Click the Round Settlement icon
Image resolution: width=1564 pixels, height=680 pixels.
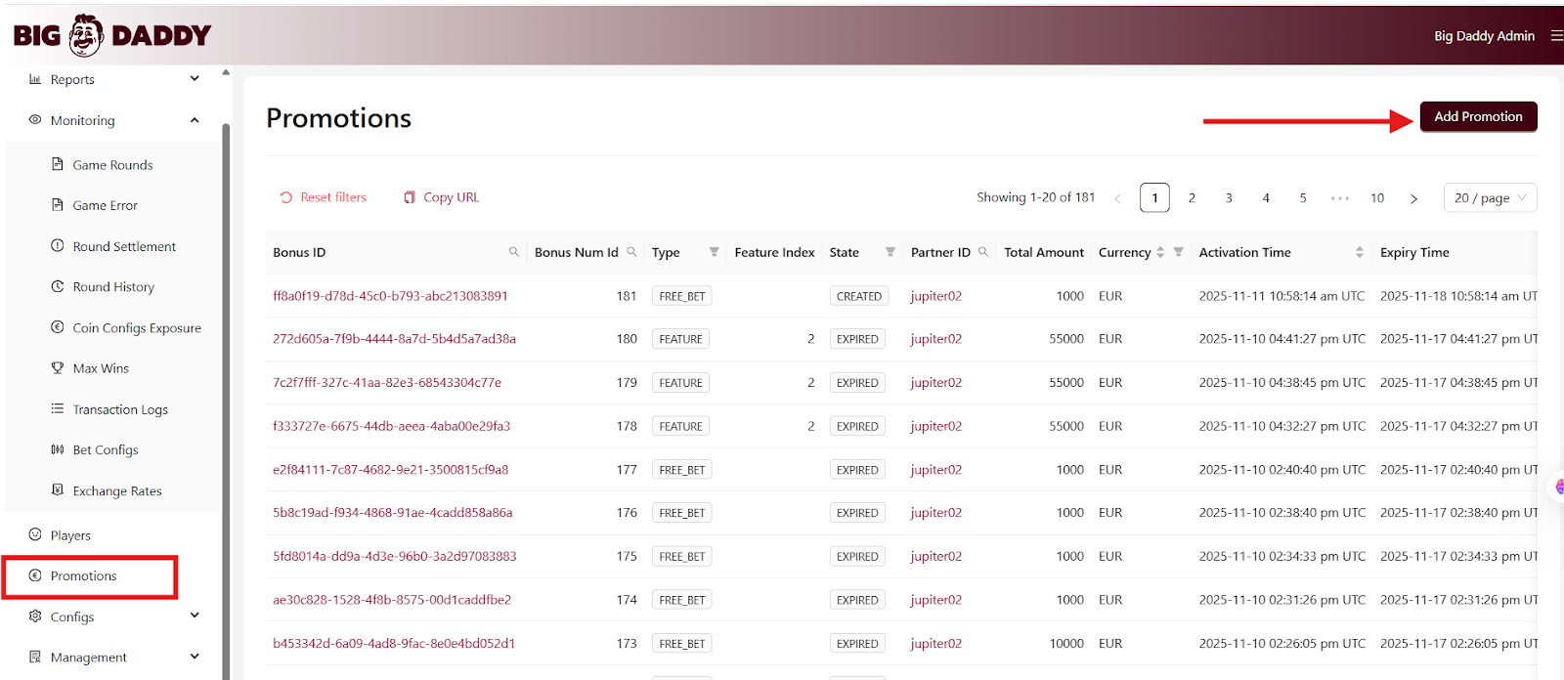(x=58, y=245)
